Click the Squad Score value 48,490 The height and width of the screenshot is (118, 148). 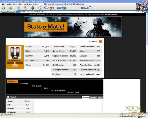[x=73, y=51]
